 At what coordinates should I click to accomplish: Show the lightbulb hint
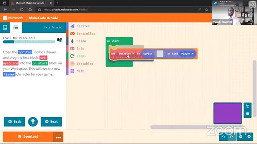[33, 122]
